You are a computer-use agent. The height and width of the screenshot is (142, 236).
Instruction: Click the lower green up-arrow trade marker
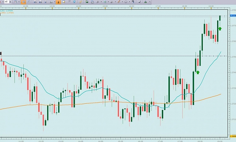tap(198, 73)
